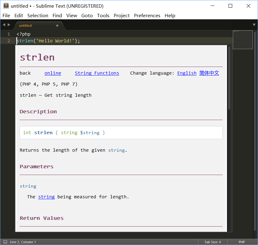Click the popup vertical scrollbar thumb
Viewport: 258px width, 245px height.
pos(229,78)
